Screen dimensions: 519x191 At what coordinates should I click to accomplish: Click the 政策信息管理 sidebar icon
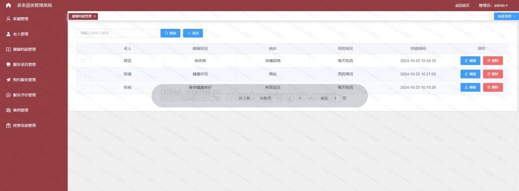coord(9,126)
